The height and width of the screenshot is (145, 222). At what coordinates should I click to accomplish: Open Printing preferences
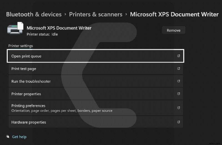[x=96, y=108]
